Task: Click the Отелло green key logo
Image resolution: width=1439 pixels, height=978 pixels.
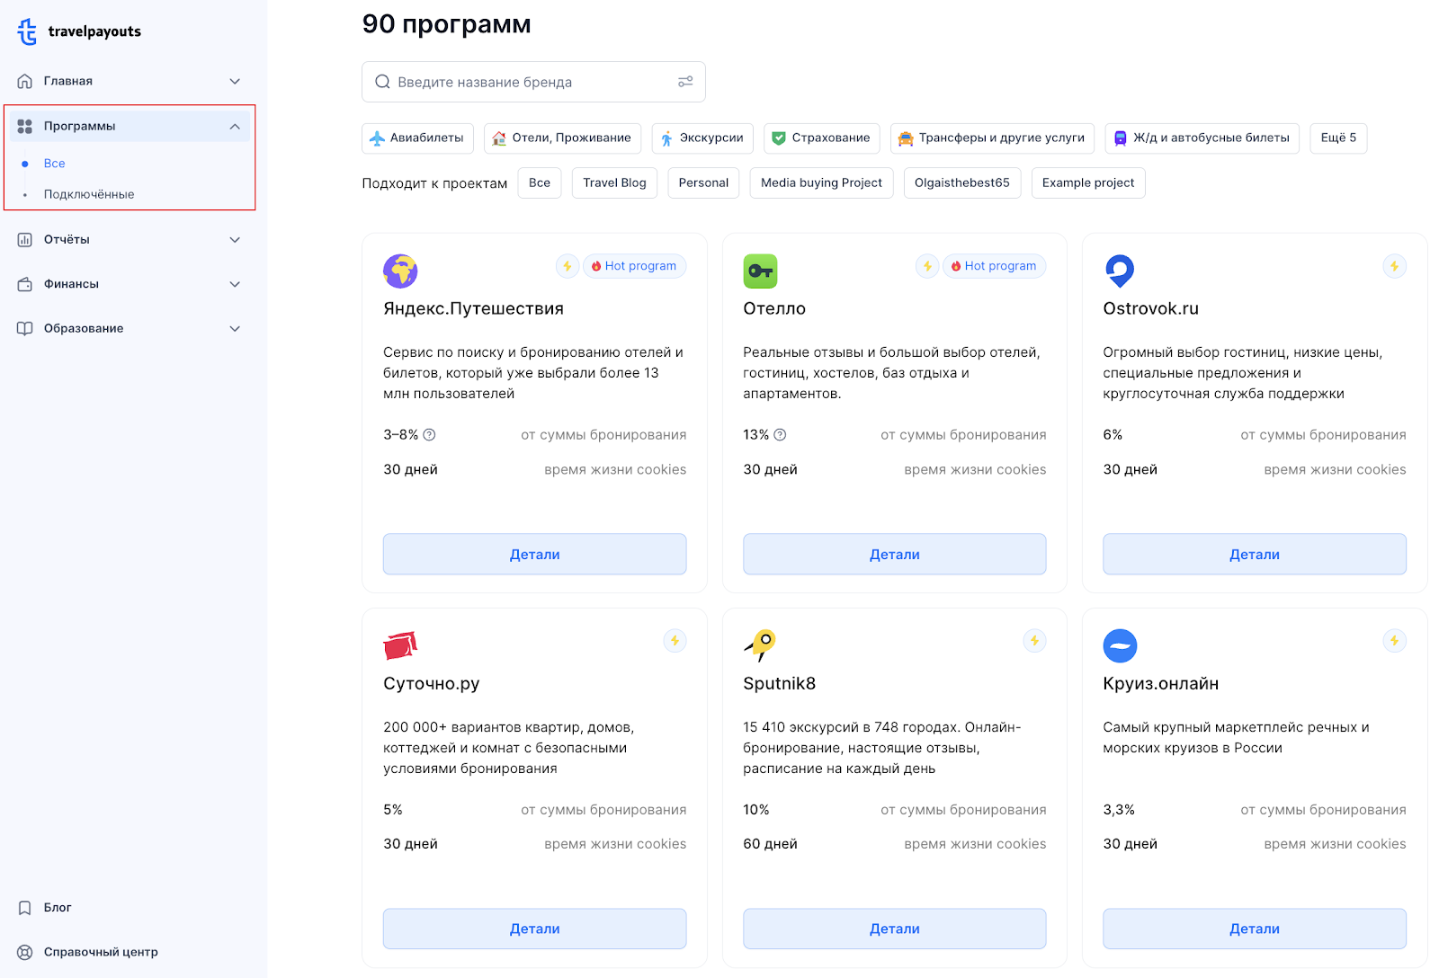Action: pos(760,271)
